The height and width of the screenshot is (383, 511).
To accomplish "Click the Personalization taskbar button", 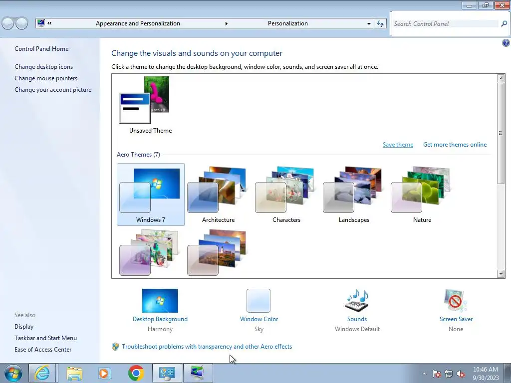I will pos(198,373).
